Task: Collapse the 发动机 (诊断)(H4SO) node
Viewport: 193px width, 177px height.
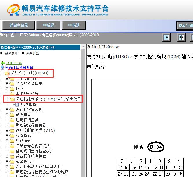Action: pyautogui.click(x=2, y=73)
